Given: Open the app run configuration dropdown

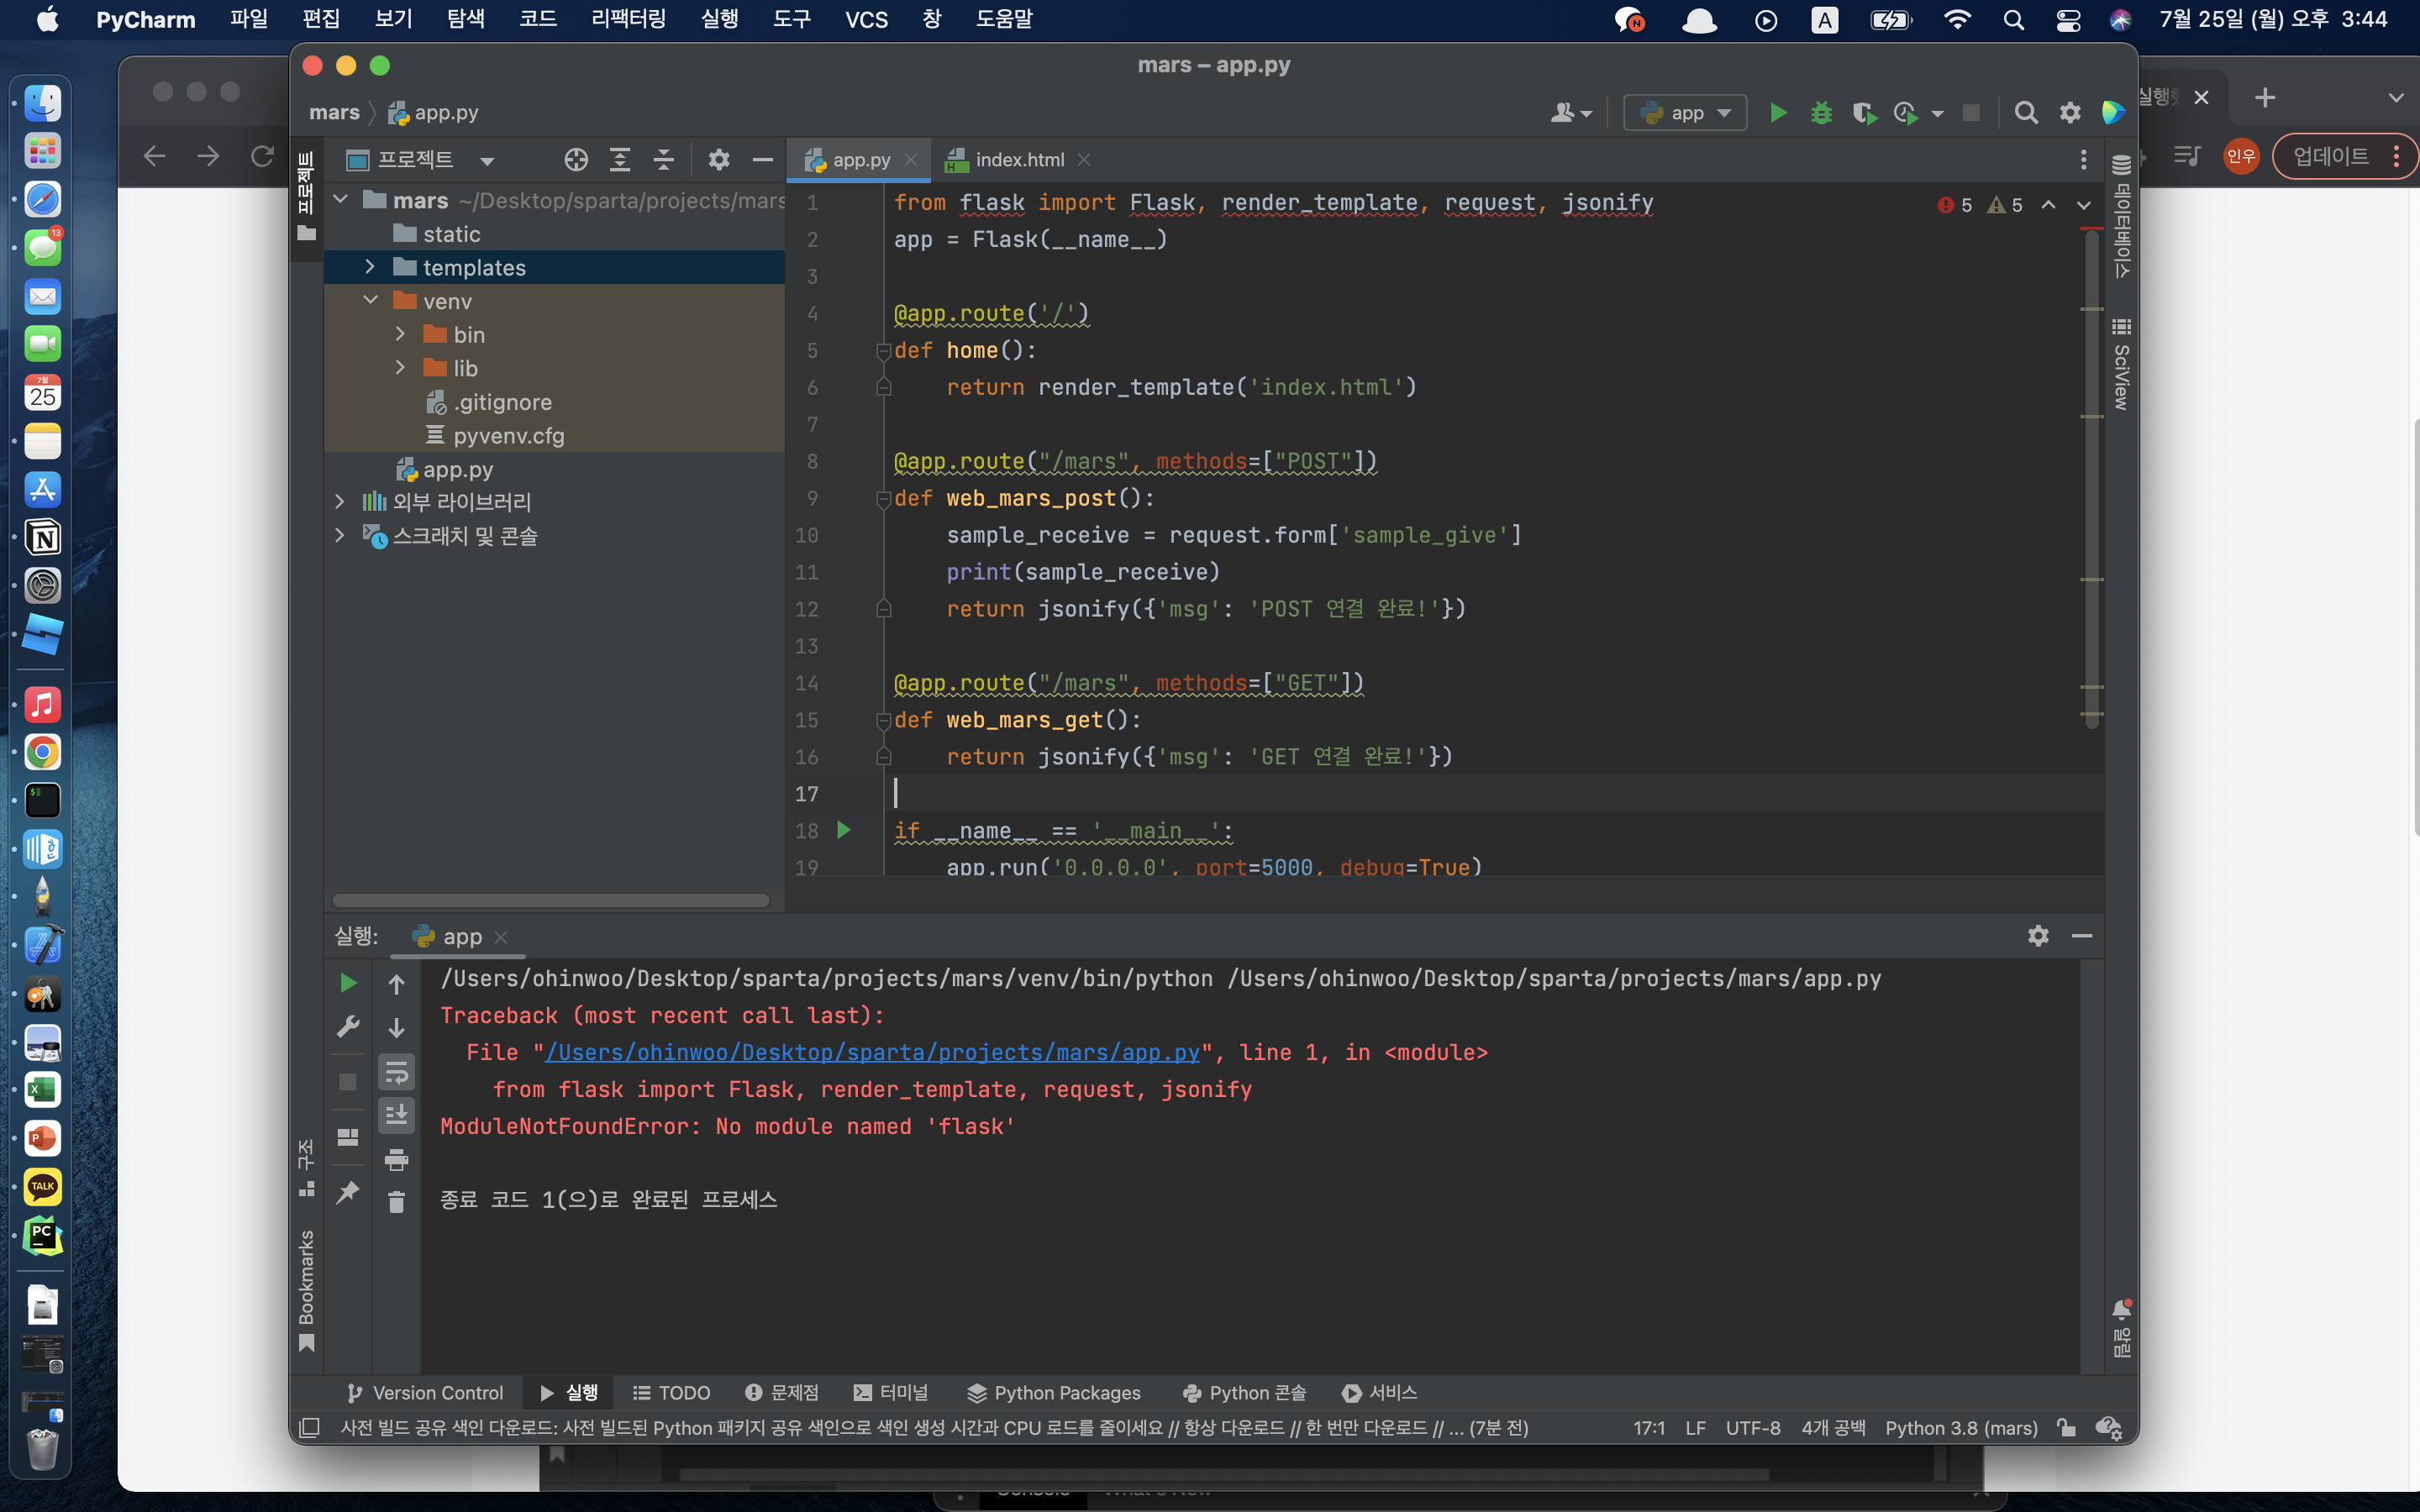Looking at the screenshot, I should coord(1685,113).
